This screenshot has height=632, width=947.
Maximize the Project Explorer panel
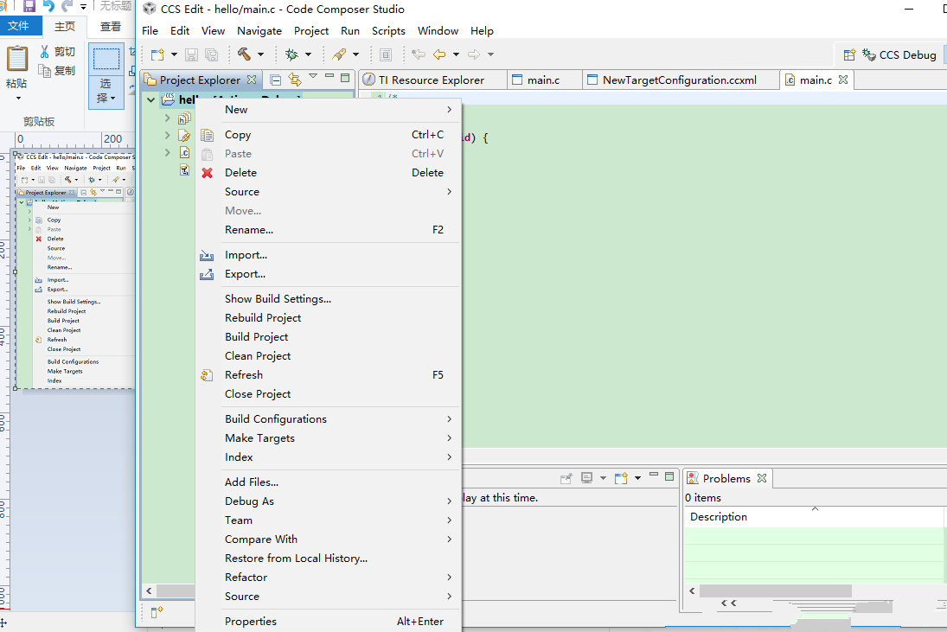point(345,78)
